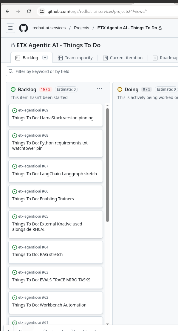Screen dimensions: 178x331
Task: Go back using browser back arrow
Action: click(x=7, y=11)
